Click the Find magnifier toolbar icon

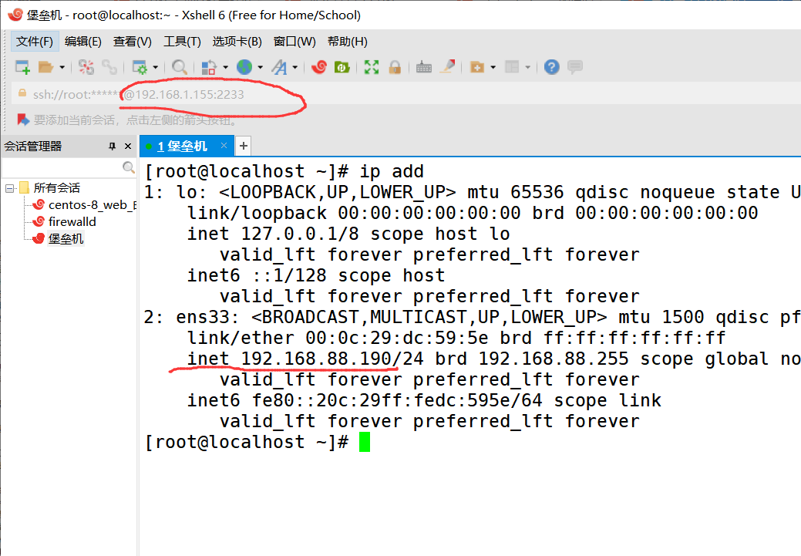pos(180,67)
